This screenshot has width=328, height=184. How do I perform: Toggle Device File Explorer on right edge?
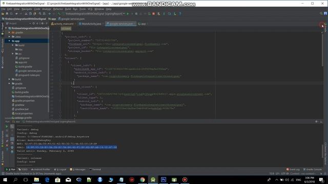click(x=325, y=153)
